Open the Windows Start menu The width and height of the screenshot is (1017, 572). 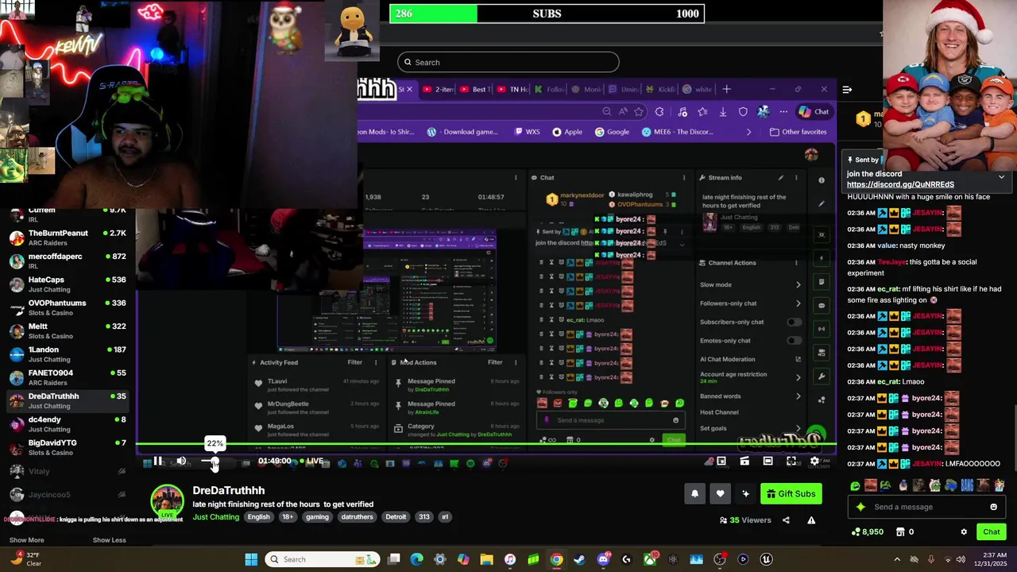pyautogui.click(x=251, y=559)
